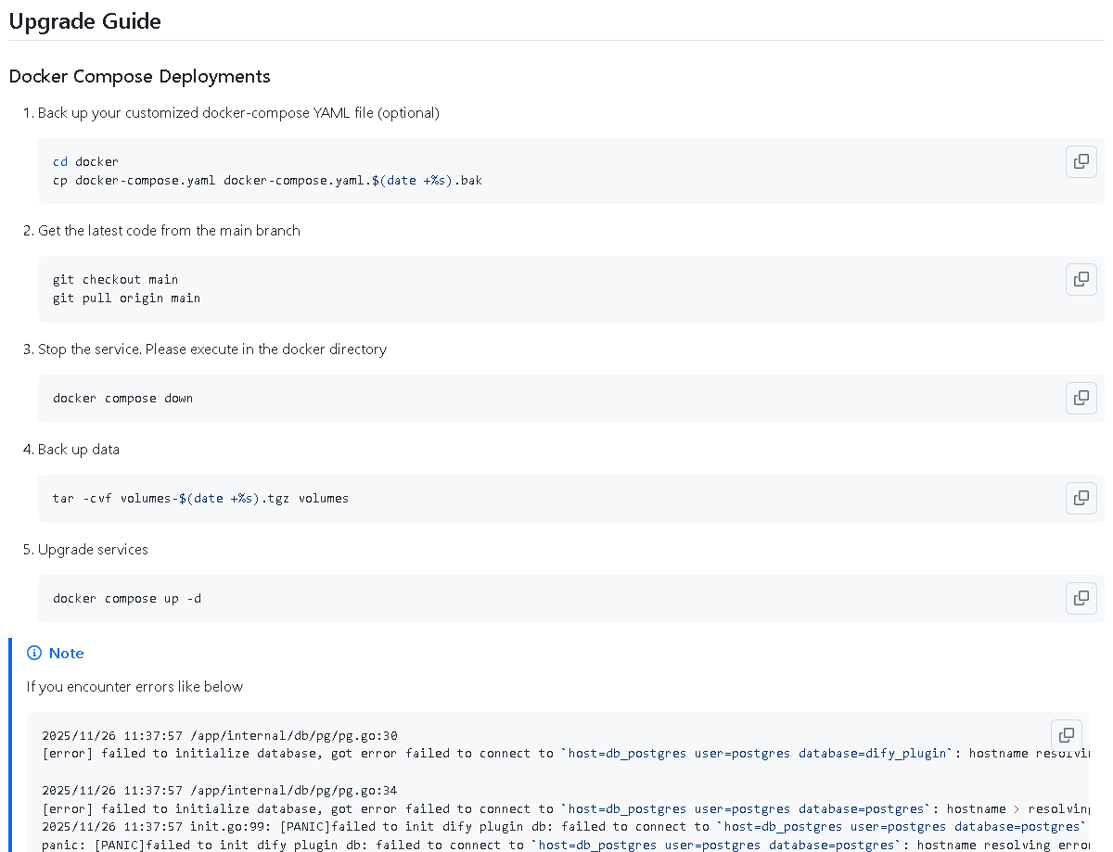The width and height of the screenshot is (1113, 852).
Task: Click the info icon beside Note
Action: (x=34, y=654)
